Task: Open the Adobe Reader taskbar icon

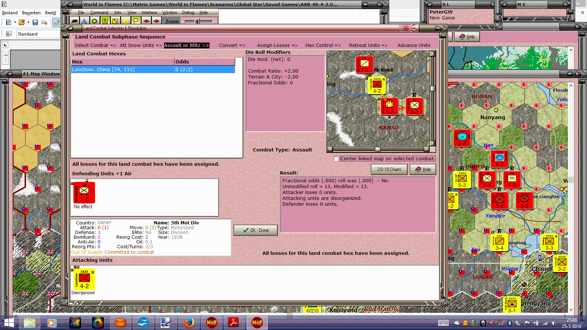Action: 233,323
